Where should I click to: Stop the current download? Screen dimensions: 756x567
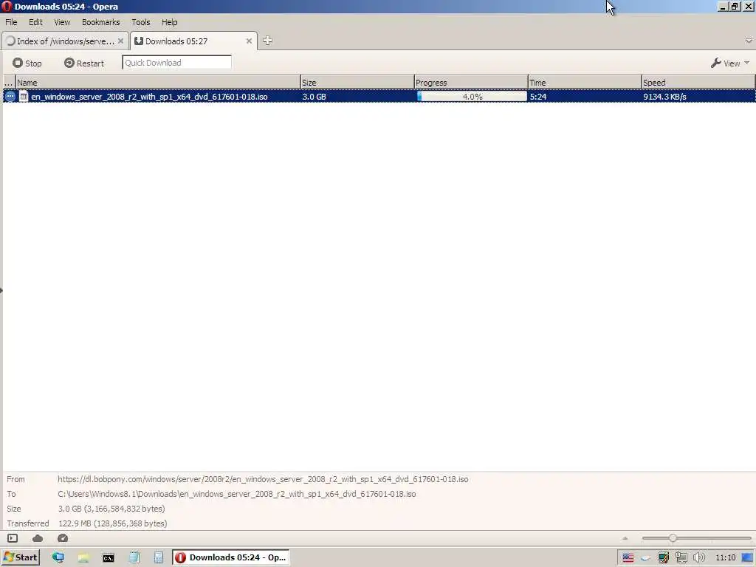point(27,63)
